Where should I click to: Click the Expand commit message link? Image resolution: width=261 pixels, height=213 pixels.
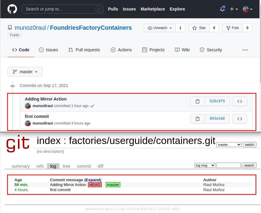pos(93,180)
